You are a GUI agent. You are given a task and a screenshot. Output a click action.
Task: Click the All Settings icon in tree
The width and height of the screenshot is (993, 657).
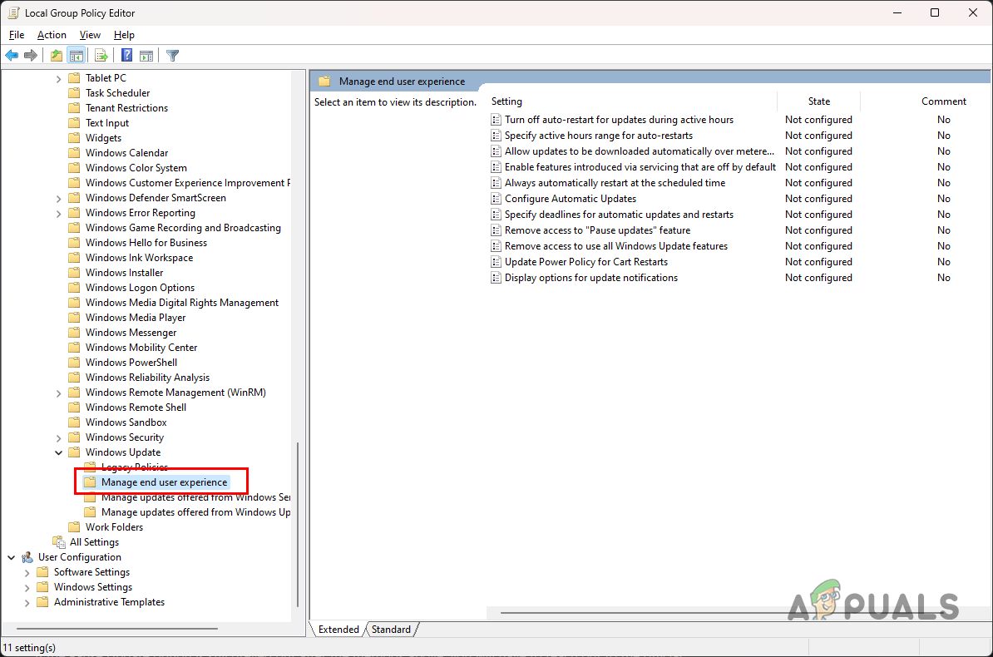59,542
